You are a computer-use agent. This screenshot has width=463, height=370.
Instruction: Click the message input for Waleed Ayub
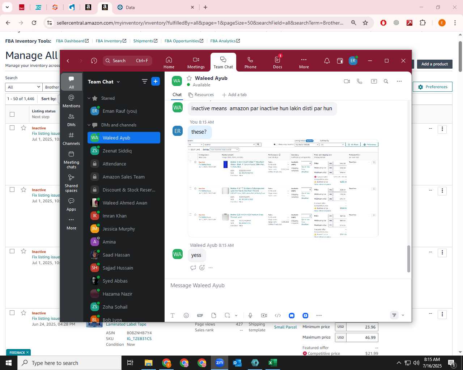click(x=288, y=285)
